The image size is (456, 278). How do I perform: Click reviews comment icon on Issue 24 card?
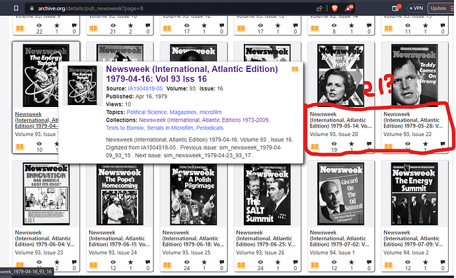pos(148,261)
